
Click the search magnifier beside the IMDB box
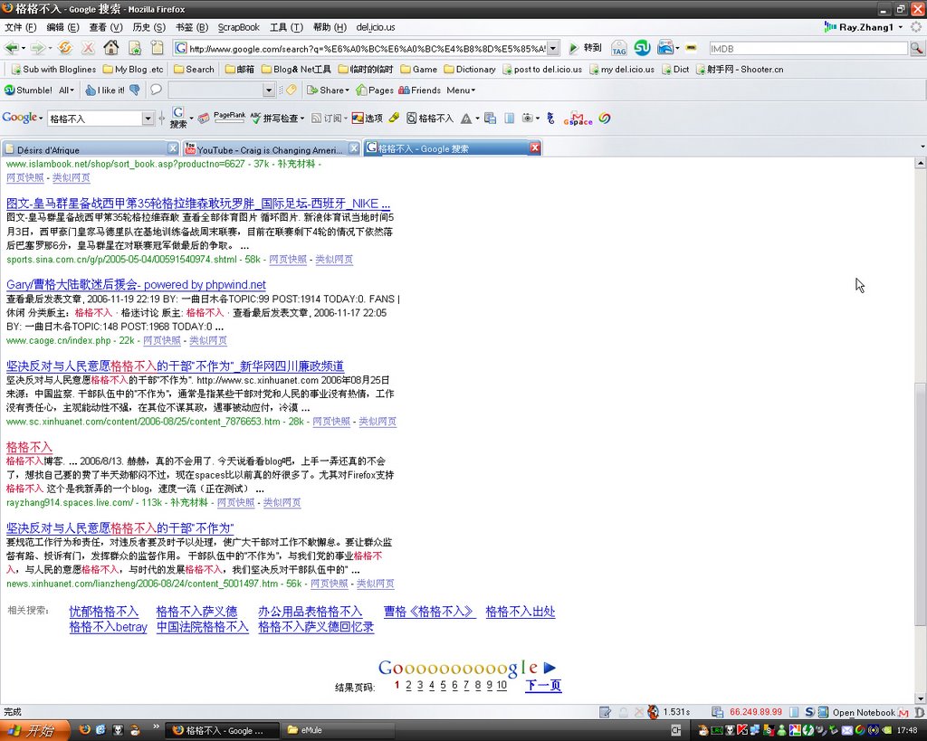(916, 49)
